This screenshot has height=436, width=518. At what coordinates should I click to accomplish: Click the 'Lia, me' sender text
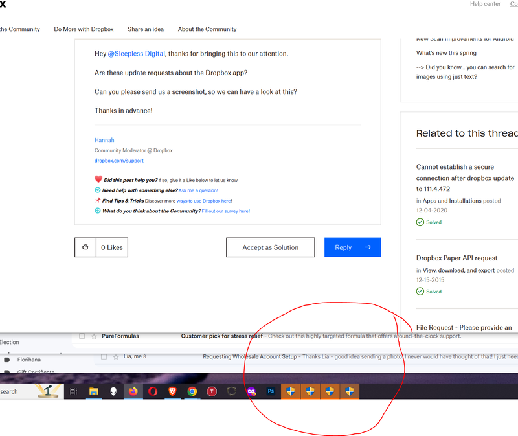pyautogui.click(x=133, y=356)
